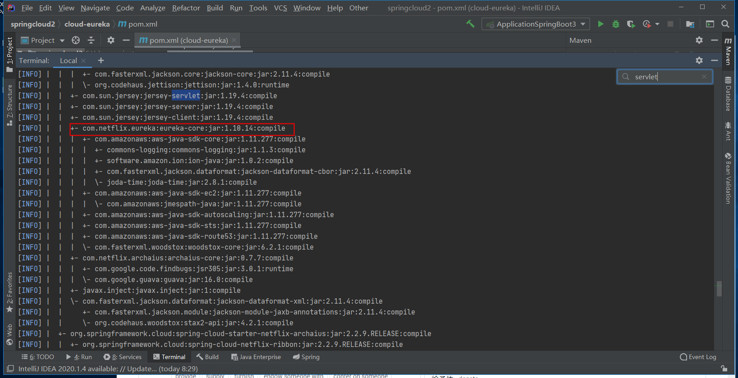Open the 4: Run tool window
The image size is (738, 378).
(79, 357)
